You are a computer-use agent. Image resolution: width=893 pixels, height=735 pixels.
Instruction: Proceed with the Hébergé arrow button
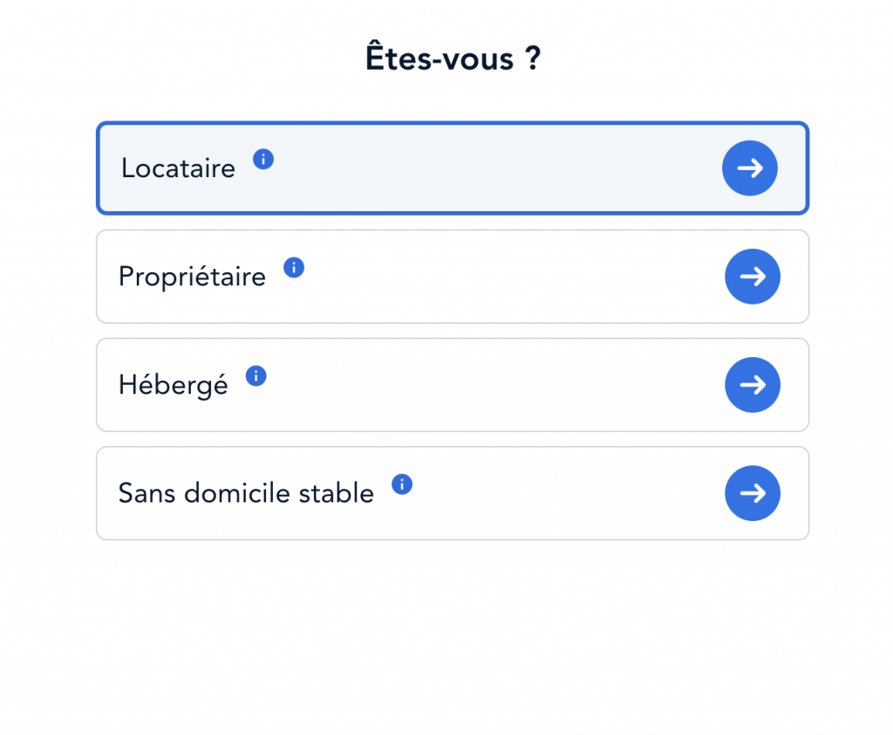pos(752,385)
